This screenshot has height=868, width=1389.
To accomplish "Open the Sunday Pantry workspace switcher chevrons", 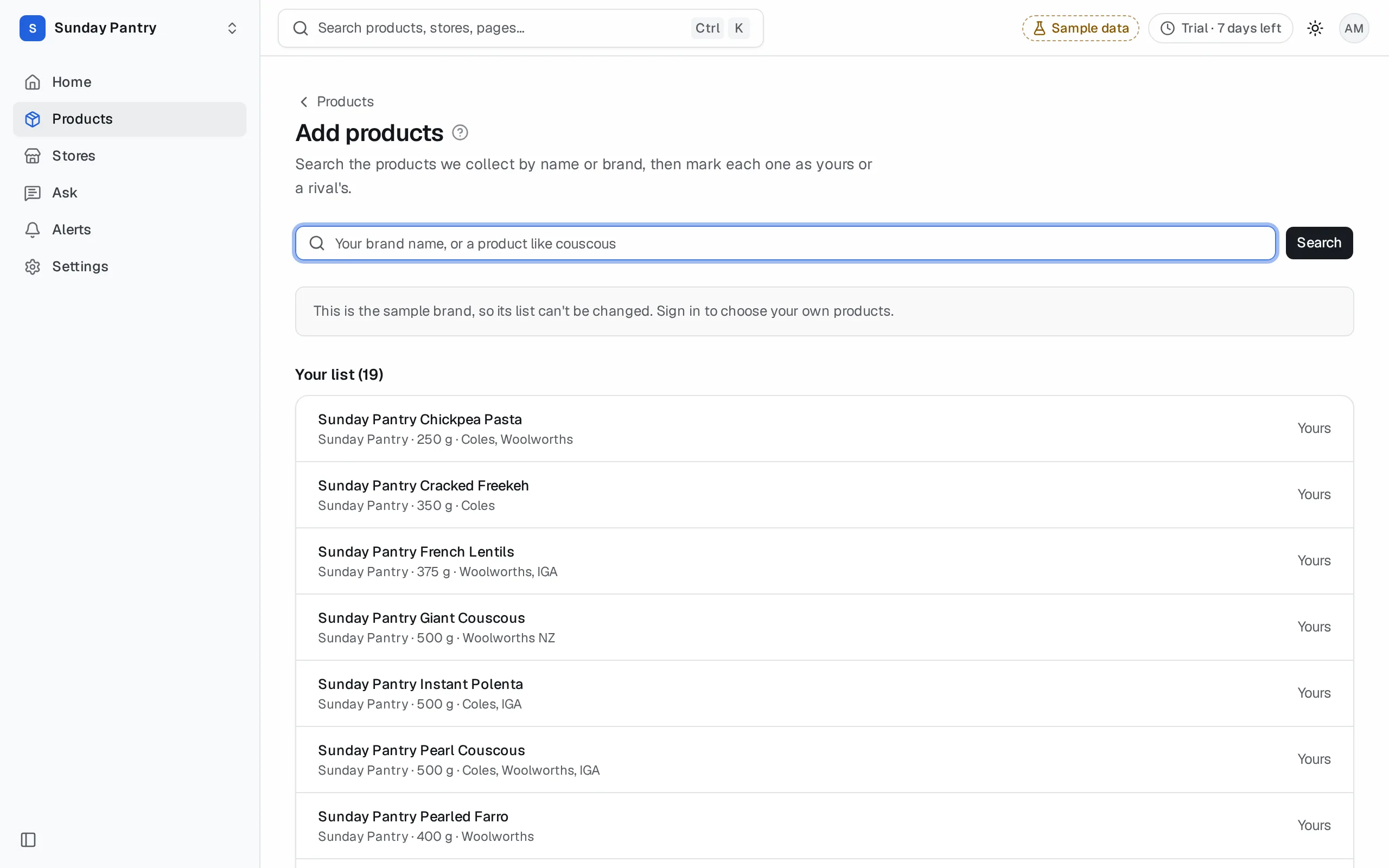I will point(232,28).
